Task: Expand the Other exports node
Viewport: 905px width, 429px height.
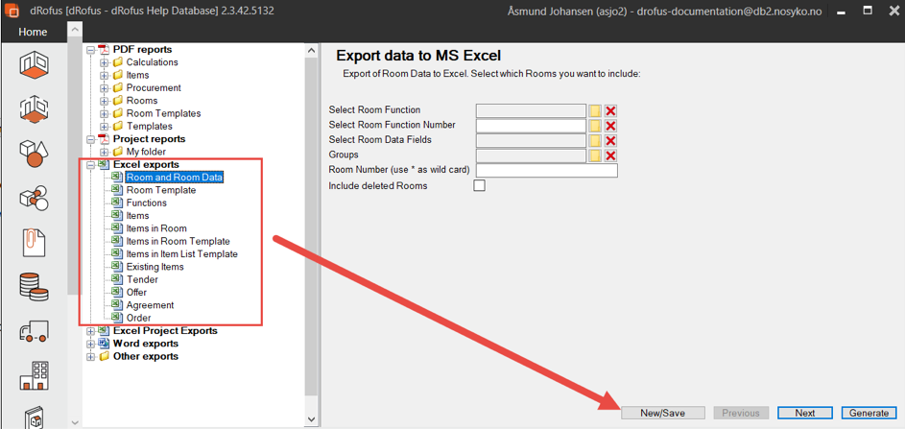Action: click(90, 356)
